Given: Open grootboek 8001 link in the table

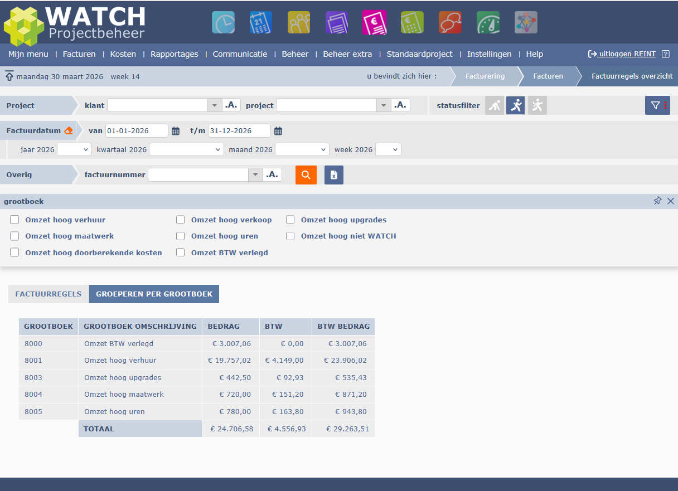Looking at the screenshot, I should pyautogui.click(x=33, y=361).
